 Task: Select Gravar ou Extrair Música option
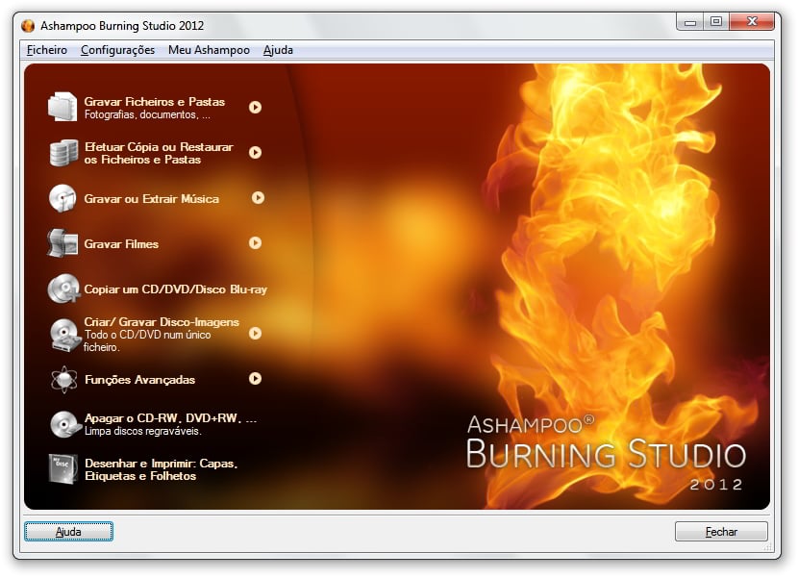(x=152, y=199)
